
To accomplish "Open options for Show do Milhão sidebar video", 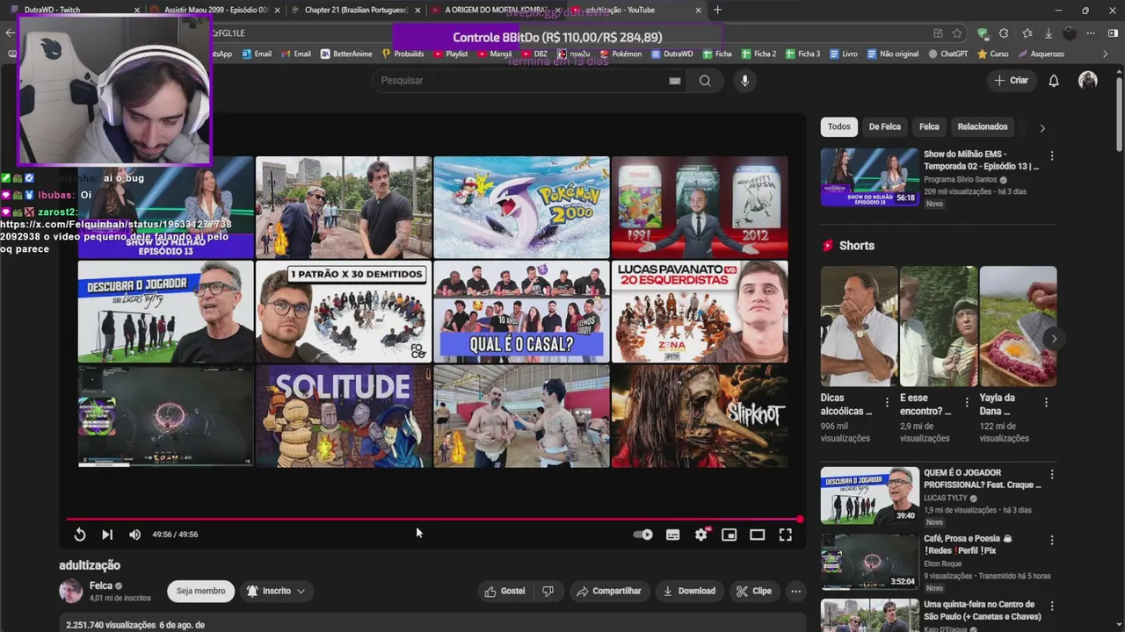I will click(x=1051, y=155).
